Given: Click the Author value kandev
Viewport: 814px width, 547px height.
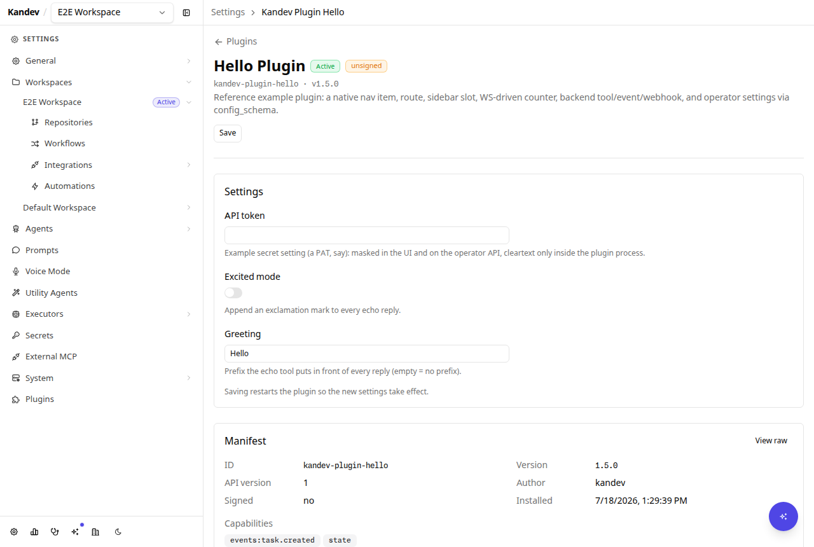Looking at the screenshot, I should pos(610,483).
